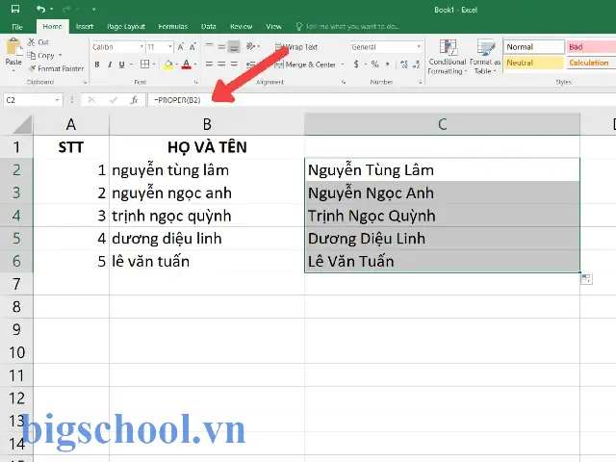This screenshot has width=616, height=462.
Task: Open the Merge & Center dropdown arrow
Action: pyautogui.click(x=343, y=64)
